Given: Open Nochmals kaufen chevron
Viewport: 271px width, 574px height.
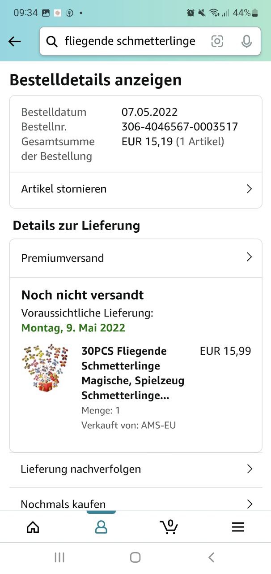Looking at the screenshot, I should [250, 504].
